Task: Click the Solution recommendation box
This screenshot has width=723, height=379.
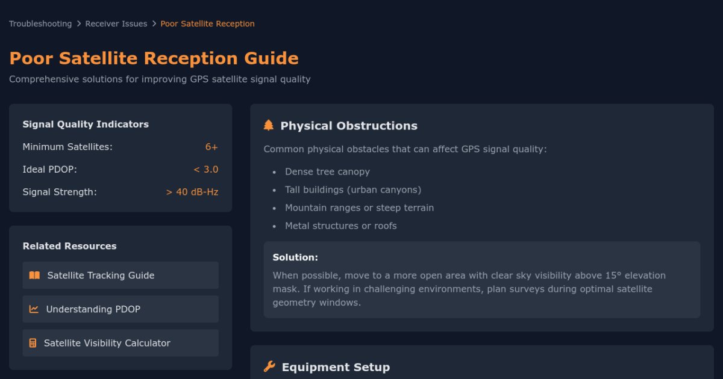Action: 481,279
